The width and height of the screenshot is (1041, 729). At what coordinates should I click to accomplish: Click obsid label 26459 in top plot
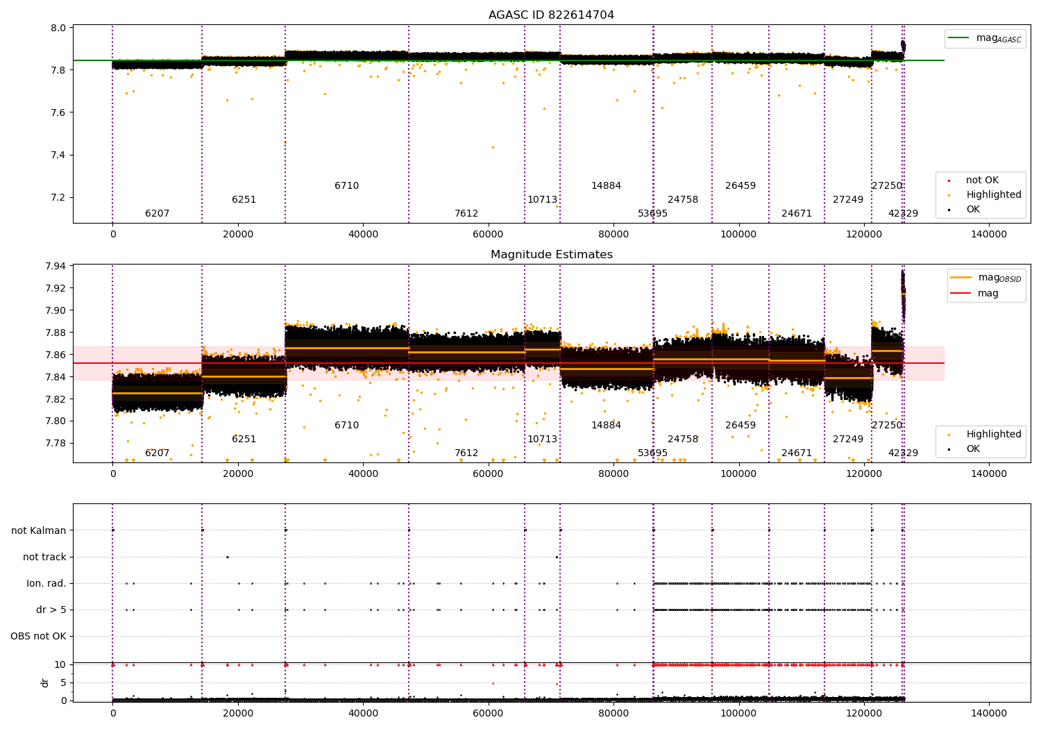coord(740,186)
